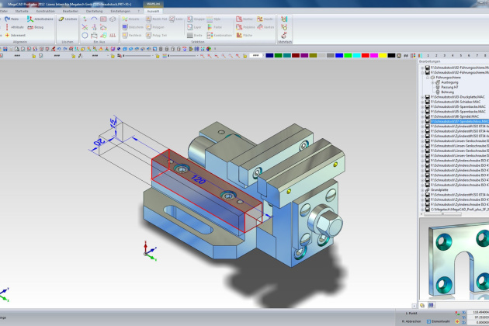Click the Bezug icon in ribbon
Image resolution: width=489 pixels, height=326 pixels.
pos(31,27)
